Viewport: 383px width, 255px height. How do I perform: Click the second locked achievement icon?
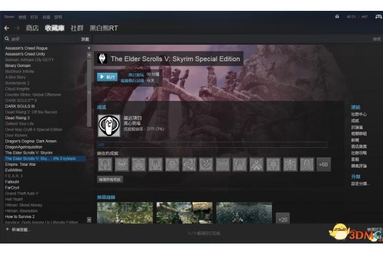click(x=122, y=164)
